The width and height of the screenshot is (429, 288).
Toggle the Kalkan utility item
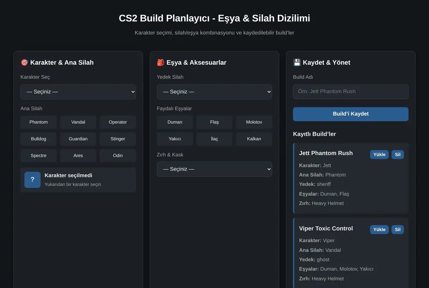click(x=254, y=139)
